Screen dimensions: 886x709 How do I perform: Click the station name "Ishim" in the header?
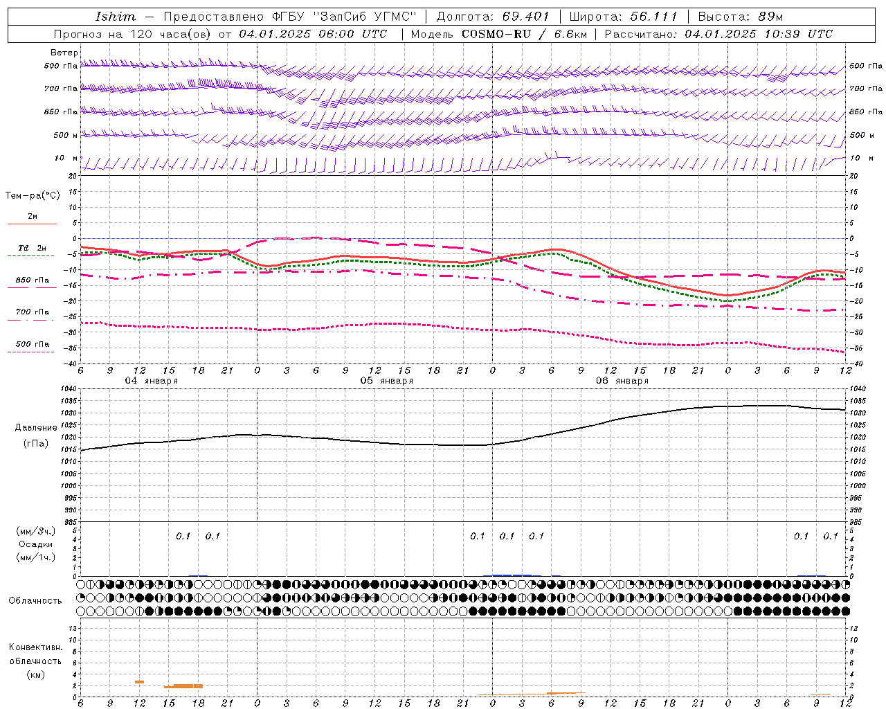116,17
